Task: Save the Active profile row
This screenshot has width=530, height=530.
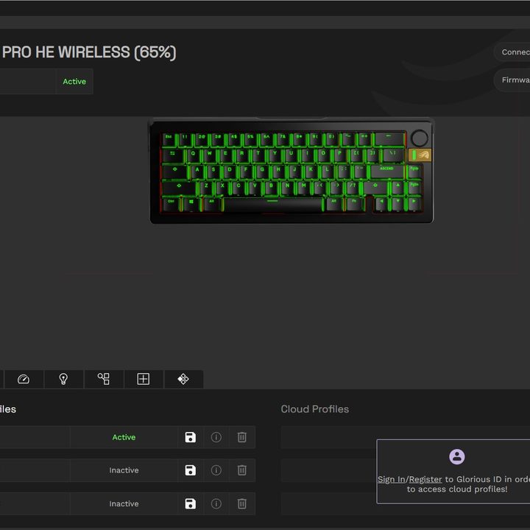Action: click(x=191, y=437)
